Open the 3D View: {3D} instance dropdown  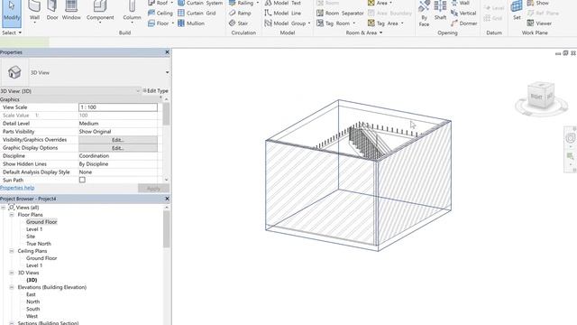point(138,90)
